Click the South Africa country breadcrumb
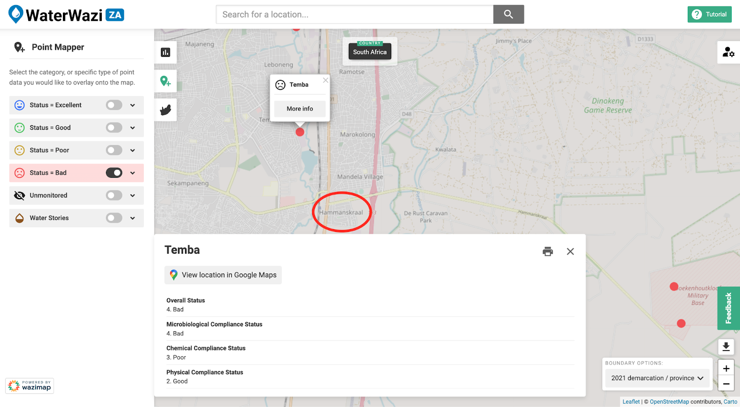 click(370, 51)
